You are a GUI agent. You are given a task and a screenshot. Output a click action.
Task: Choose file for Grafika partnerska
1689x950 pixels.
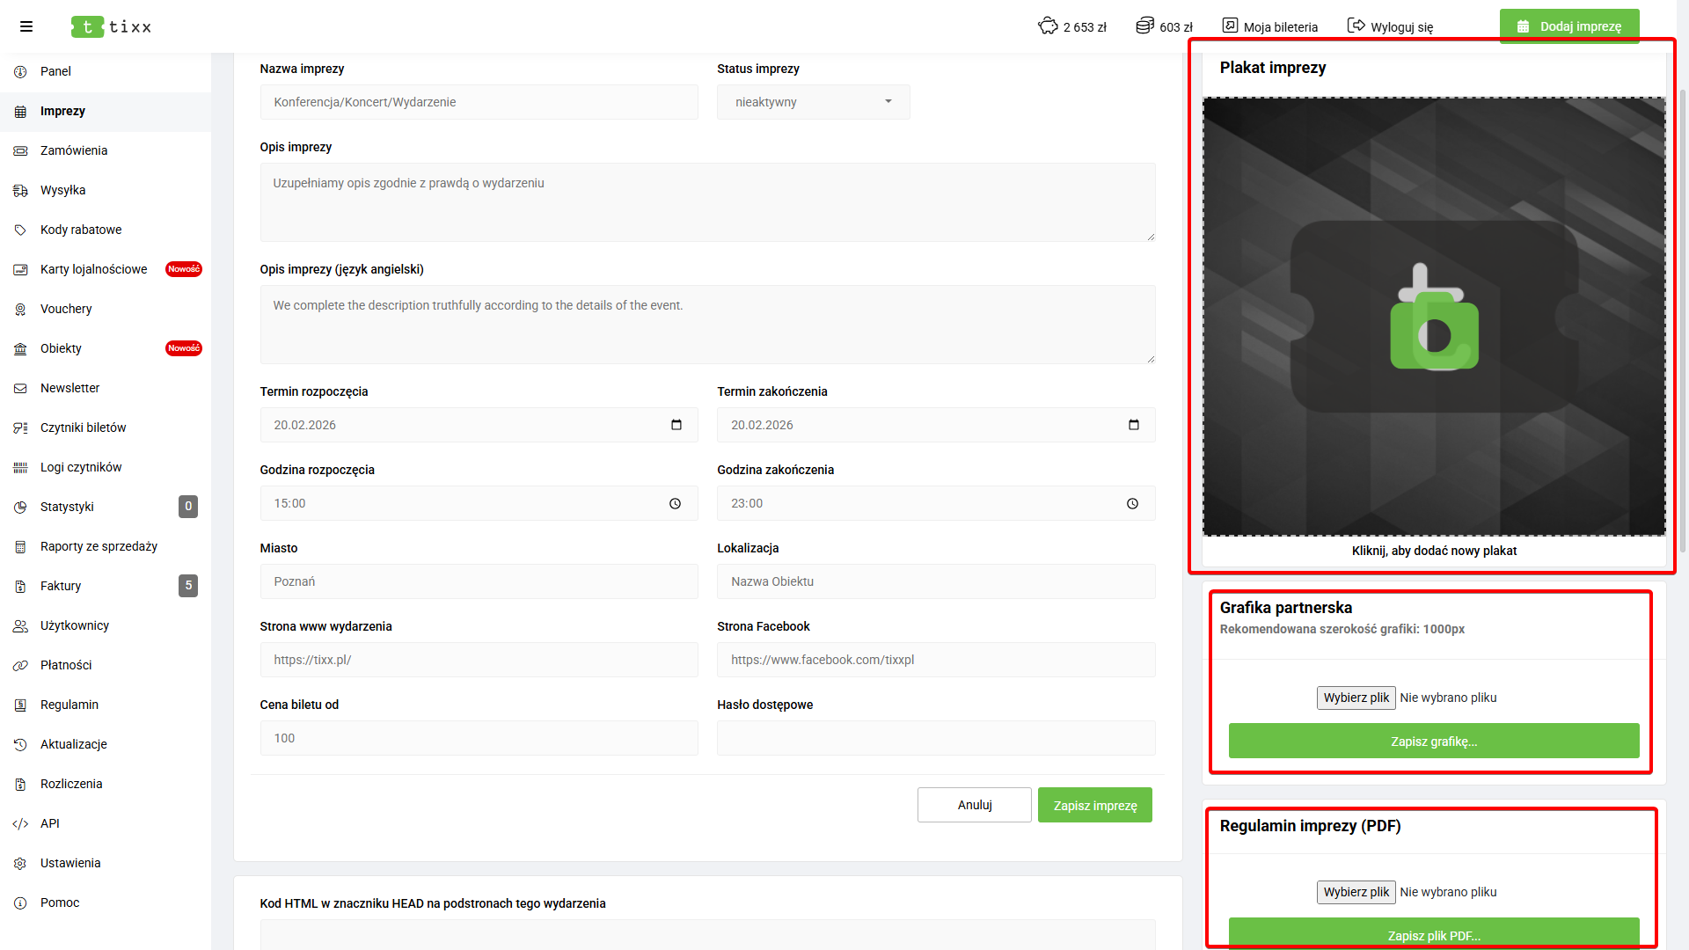[1356, 698]
